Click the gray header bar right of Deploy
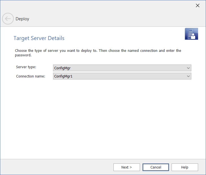The image size is (206, 175). [x=113, y=19]
